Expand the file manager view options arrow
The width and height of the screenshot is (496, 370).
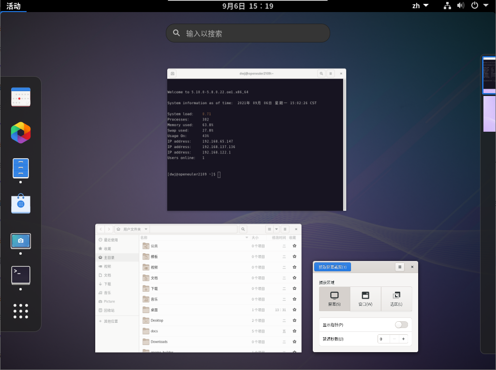277,229
